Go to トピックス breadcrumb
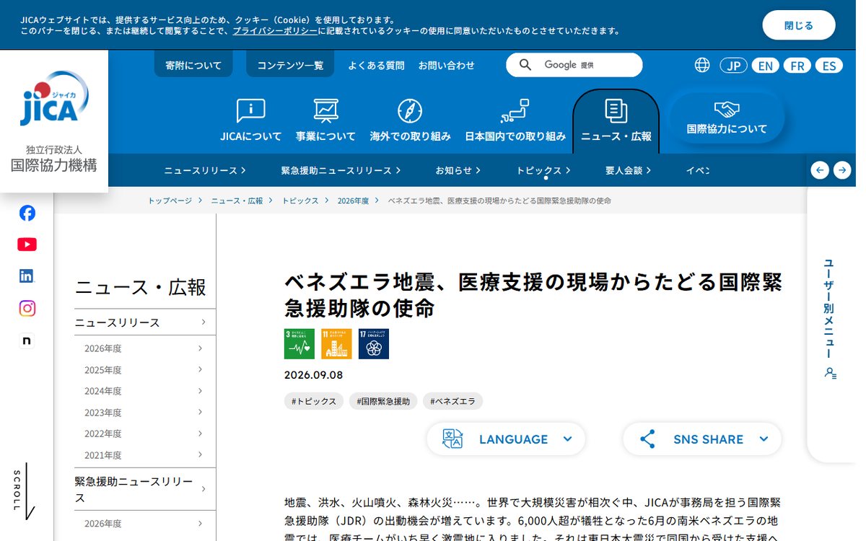Image resolution: width=866 pixels, height=541 pixels. coord(300,201)
